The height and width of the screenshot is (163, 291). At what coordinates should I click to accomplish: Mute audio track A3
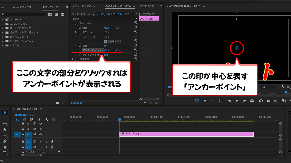pyautogui.click(x=40, y=142)
